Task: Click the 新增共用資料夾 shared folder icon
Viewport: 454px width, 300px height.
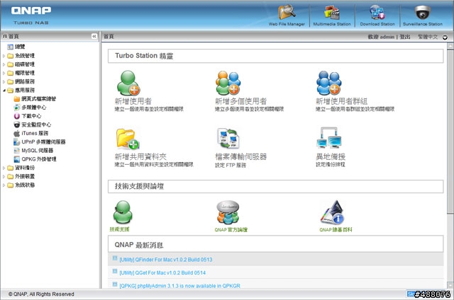Action: (x=128, y=139)
